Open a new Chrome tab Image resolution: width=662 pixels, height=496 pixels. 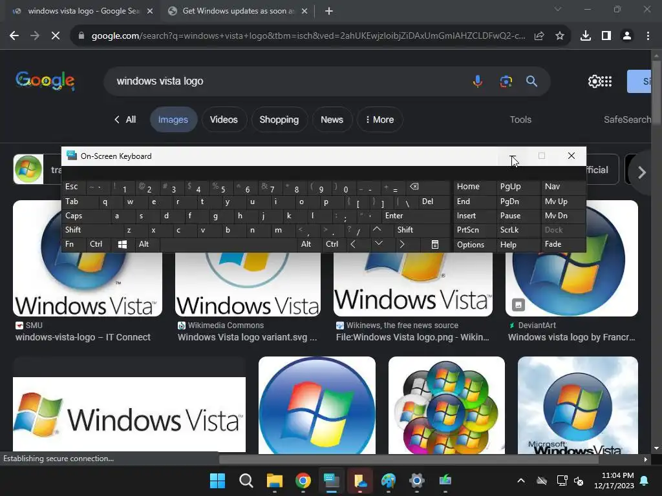329,11
